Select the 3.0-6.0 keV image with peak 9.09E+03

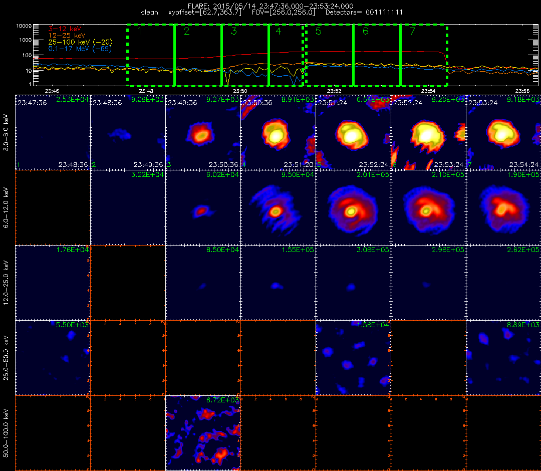click(128, 132)
